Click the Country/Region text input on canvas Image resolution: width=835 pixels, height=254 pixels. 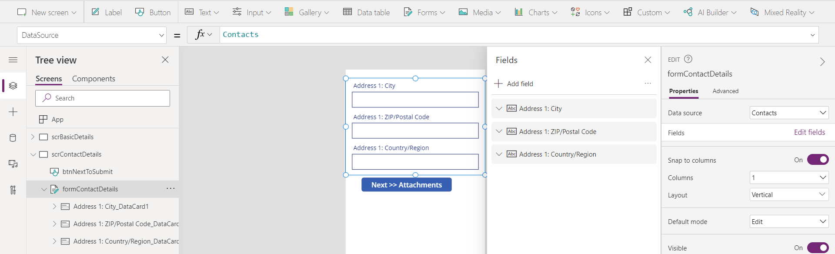point(415,162)
